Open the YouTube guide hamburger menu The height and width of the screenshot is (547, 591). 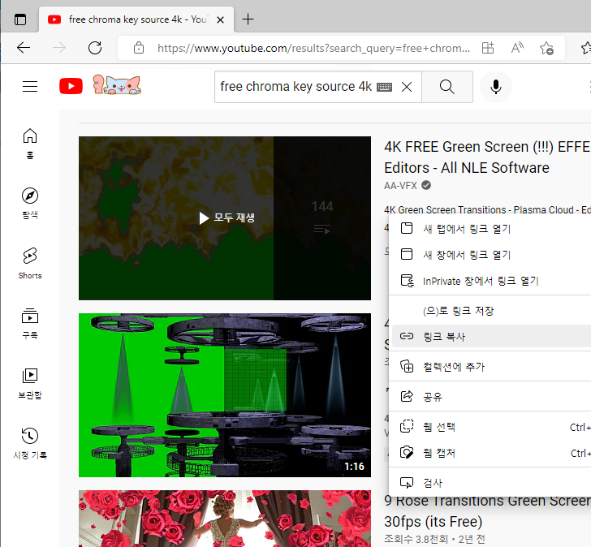30,87
